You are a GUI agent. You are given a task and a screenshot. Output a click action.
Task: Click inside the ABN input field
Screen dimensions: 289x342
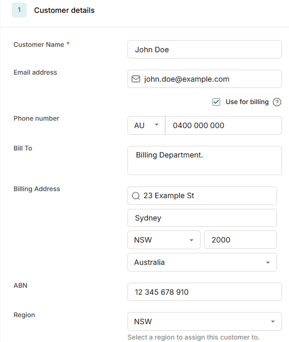point(205,292)
